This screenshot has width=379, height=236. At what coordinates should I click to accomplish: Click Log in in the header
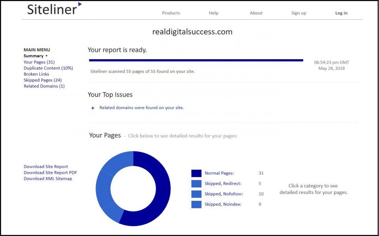coord(341,13)
